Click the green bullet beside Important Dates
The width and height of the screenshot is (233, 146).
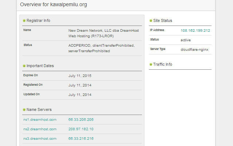[x=24, y=66]
